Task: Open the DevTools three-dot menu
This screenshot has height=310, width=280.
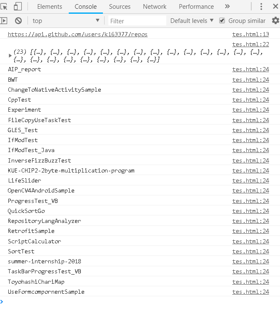Action: (x=261, y=7)
